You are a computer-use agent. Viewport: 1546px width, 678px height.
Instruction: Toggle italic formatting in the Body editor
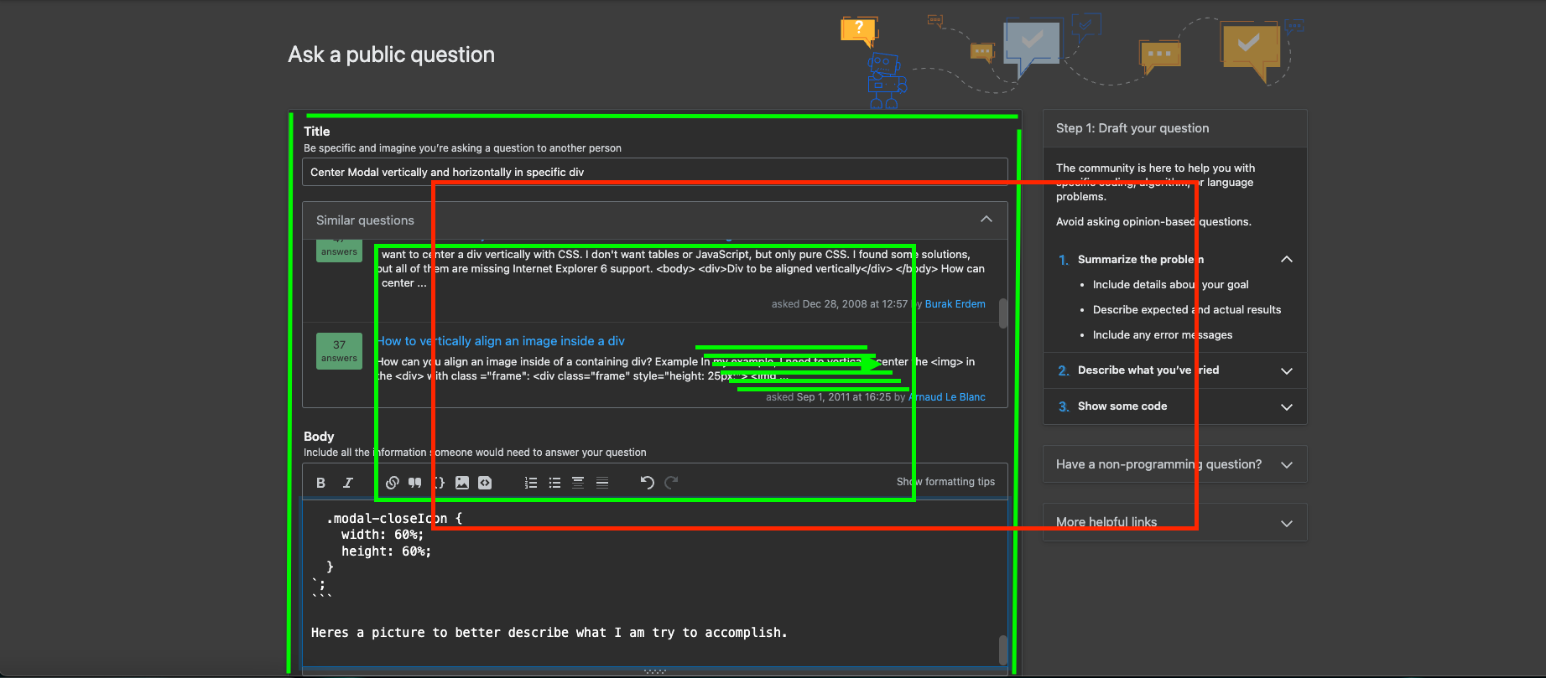pyautogui.click(x=347, y=483)
